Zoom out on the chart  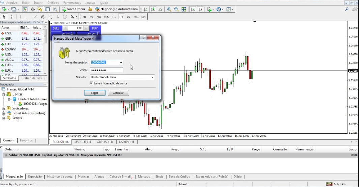[176, 9]
